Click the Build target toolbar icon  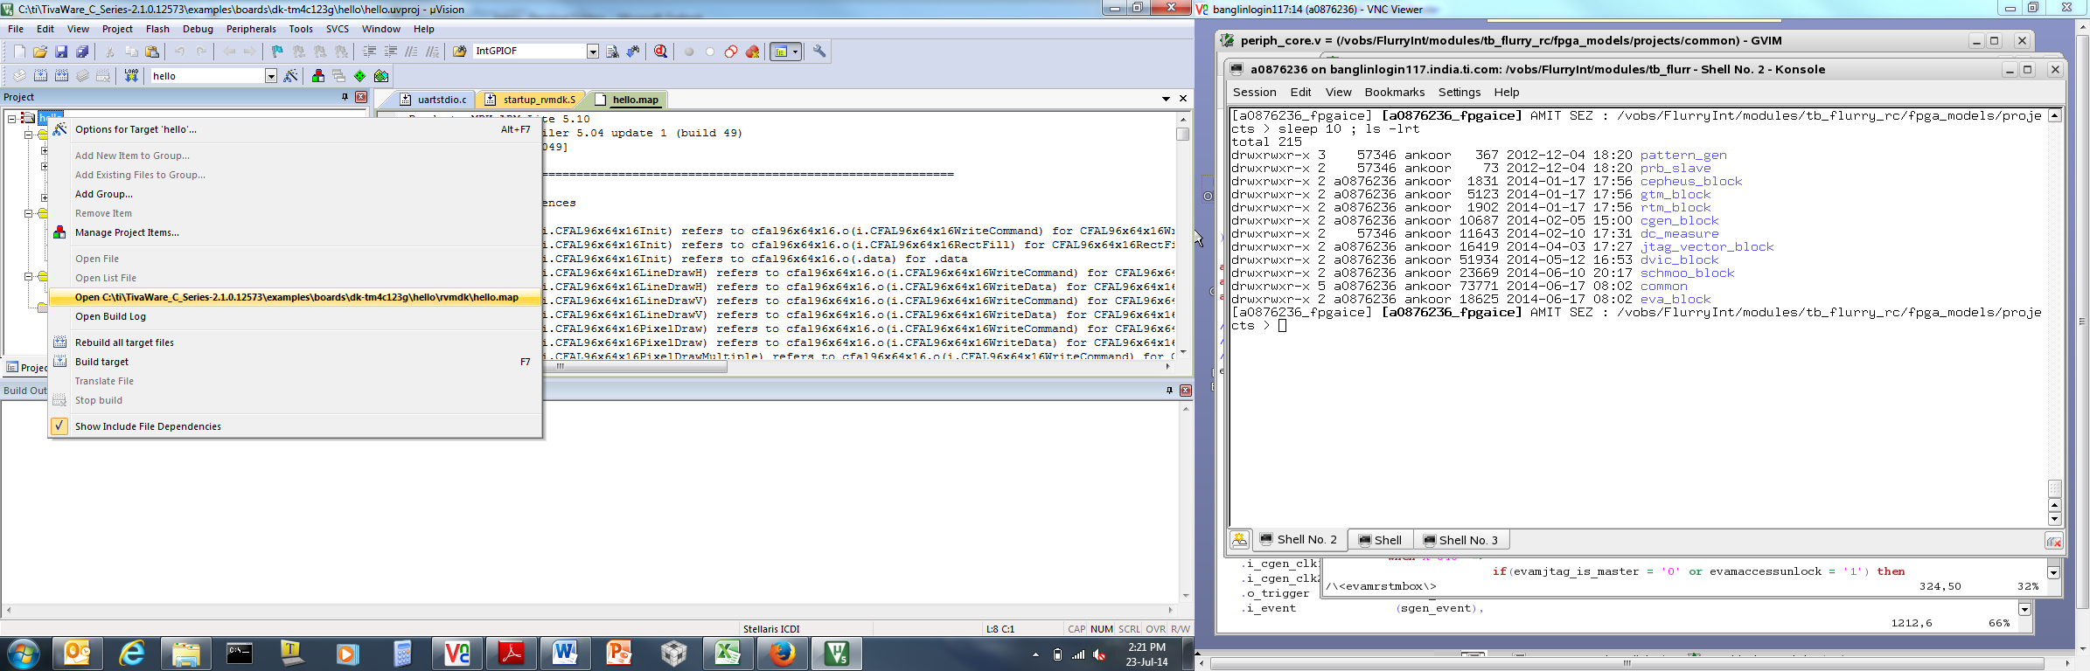click(x=40, y=76)
